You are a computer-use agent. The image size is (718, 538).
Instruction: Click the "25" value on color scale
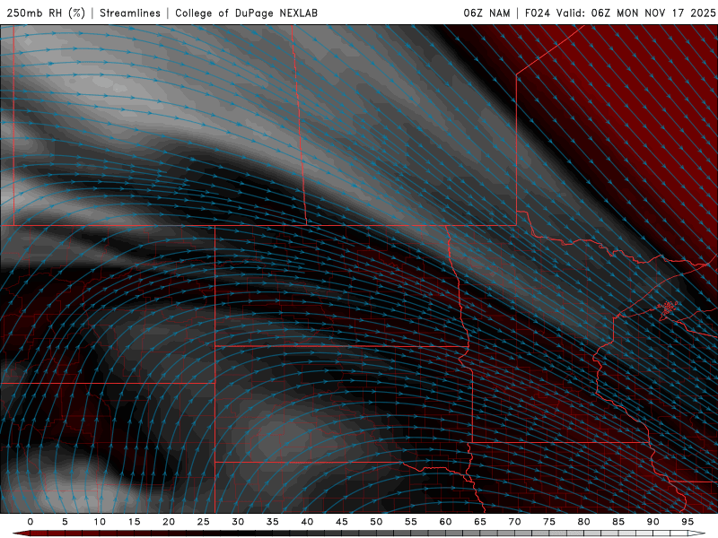click(x=204, y=522)
